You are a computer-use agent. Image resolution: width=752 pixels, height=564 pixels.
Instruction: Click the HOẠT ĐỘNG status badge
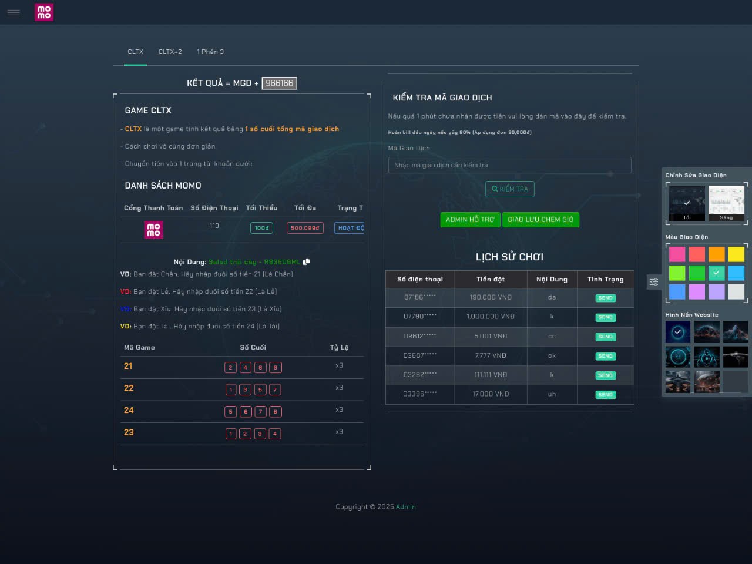click(350, 228)
